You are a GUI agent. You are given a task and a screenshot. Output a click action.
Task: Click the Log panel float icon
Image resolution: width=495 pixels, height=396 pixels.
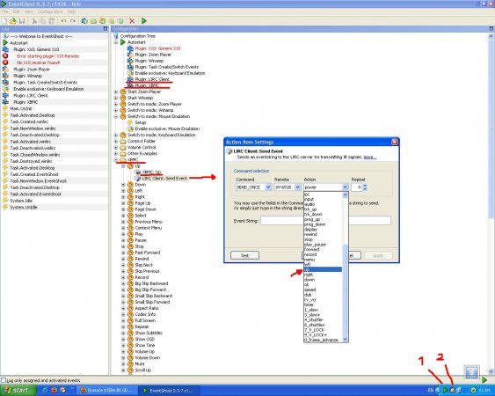point(106,29)
